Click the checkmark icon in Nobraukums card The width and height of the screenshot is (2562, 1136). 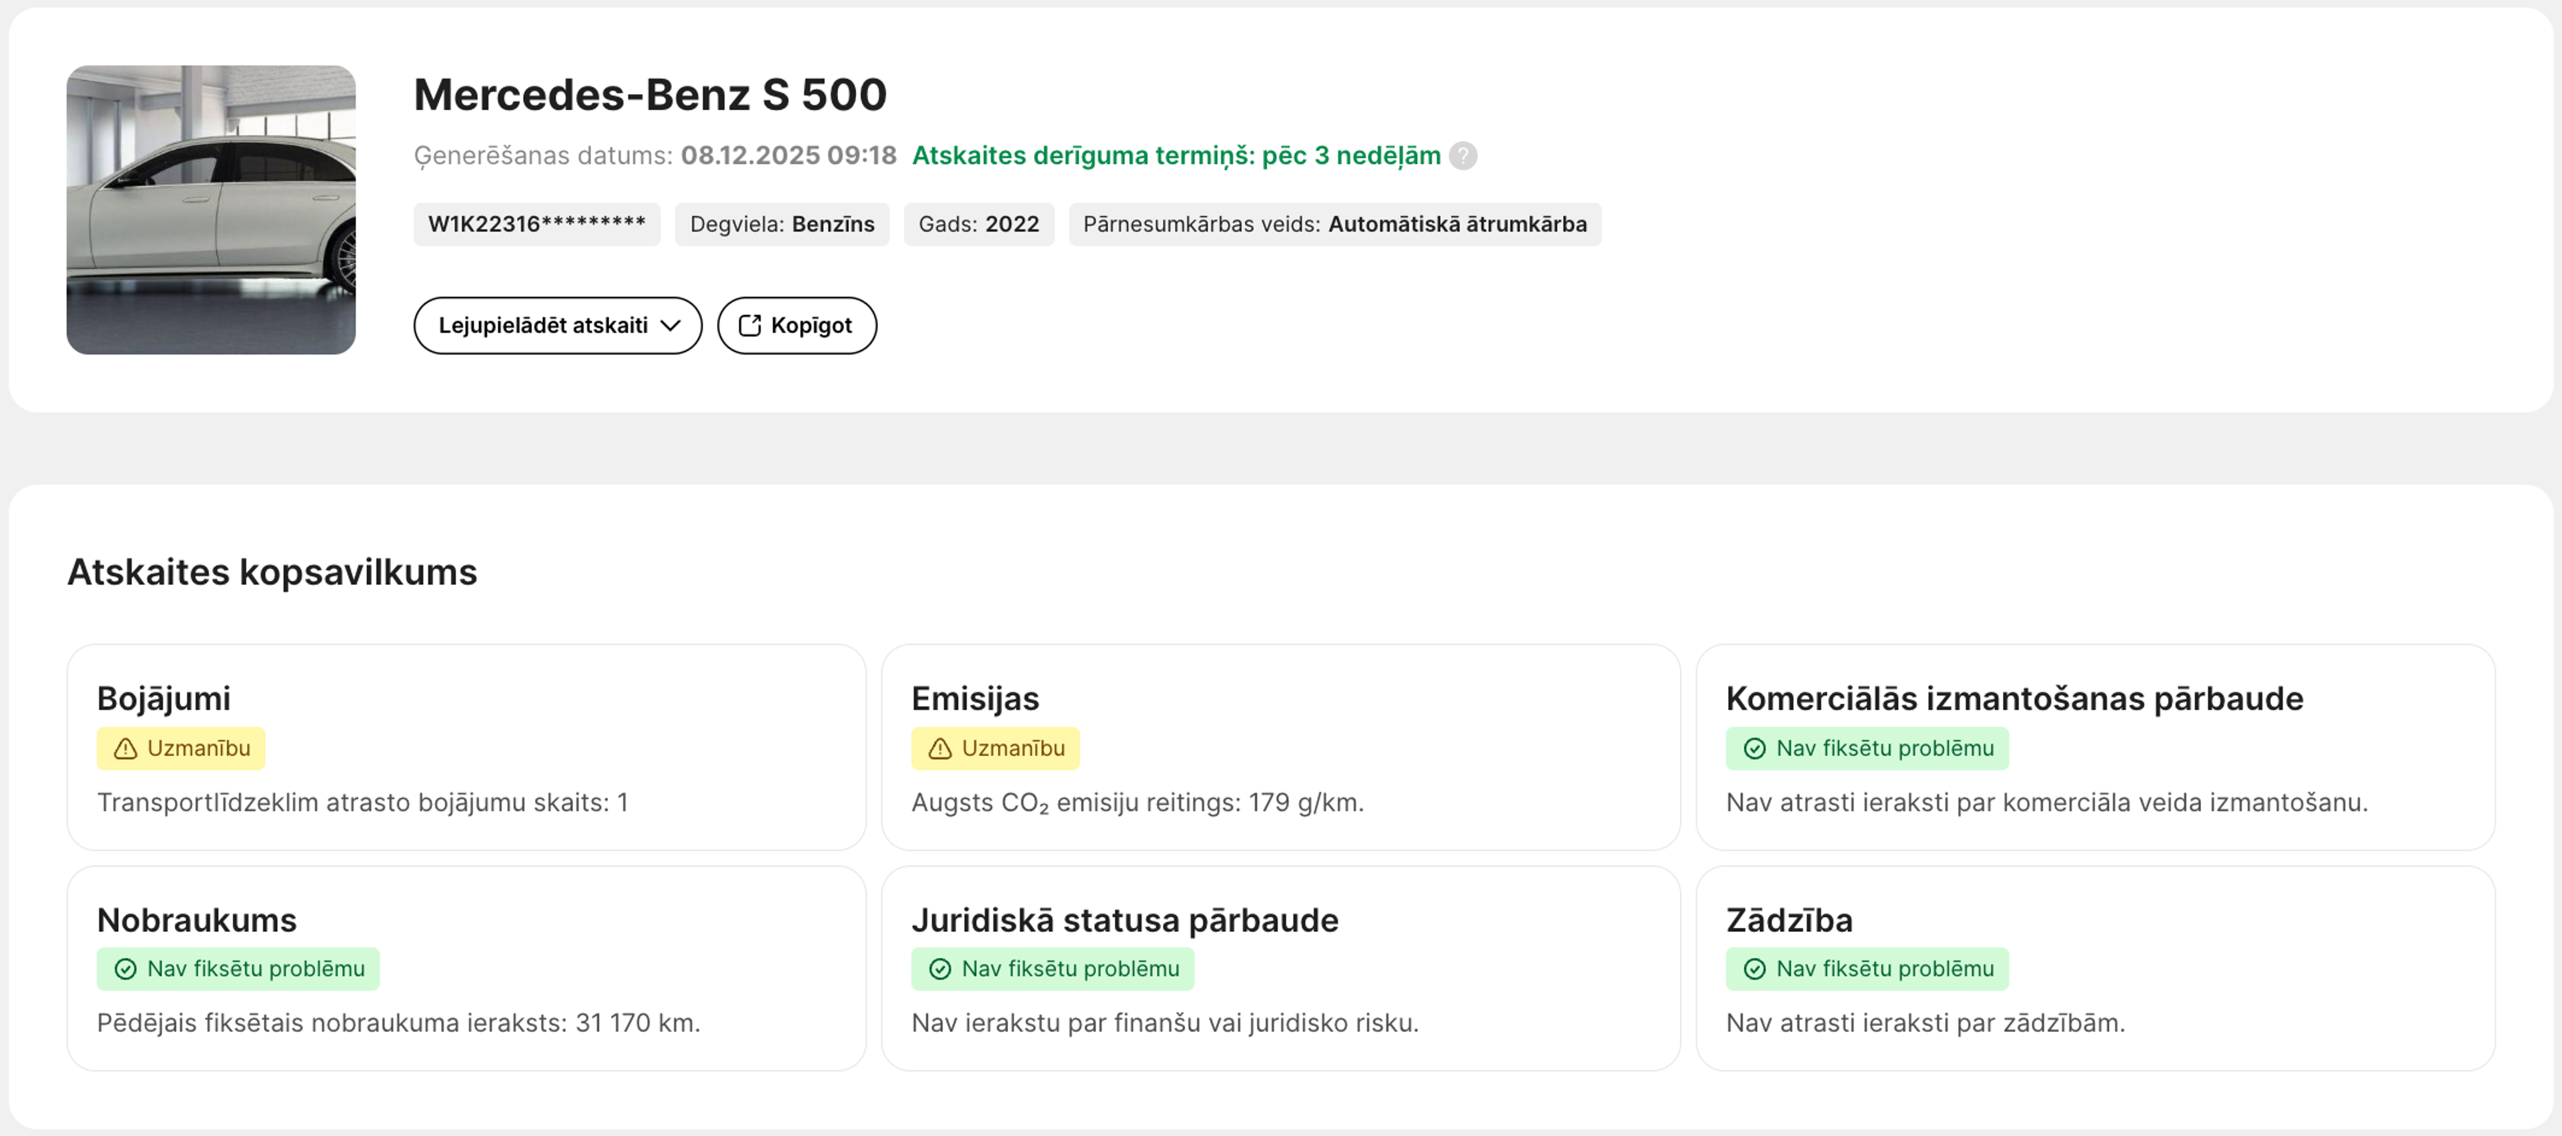coord(125,969)
